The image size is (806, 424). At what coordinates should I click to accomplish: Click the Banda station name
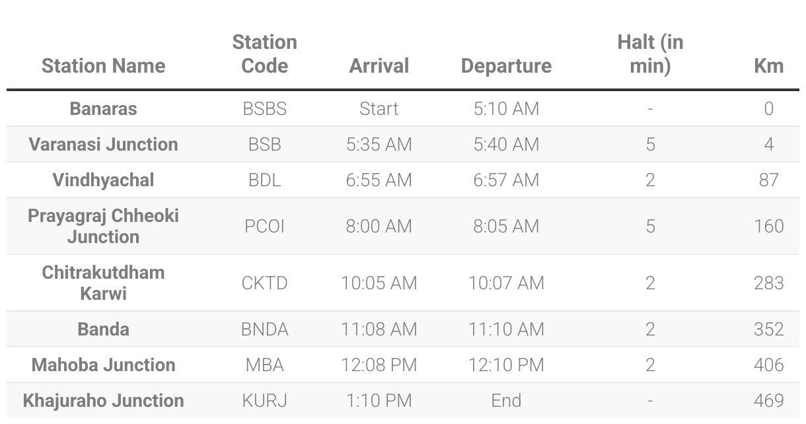[103, 329]
